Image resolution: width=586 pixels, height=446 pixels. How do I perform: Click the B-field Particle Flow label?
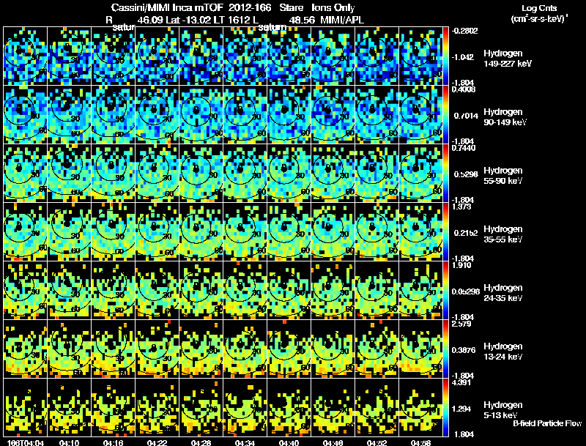[547, 423]
